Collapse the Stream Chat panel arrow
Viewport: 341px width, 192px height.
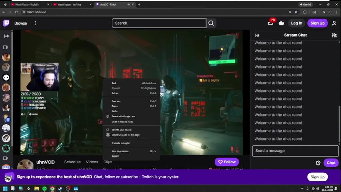click(257, 35)
